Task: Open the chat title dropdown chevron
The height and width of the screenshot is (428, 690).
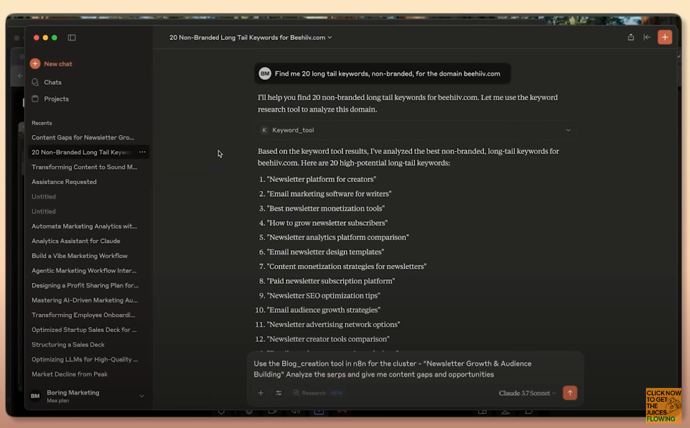Action: coord(330,38)
